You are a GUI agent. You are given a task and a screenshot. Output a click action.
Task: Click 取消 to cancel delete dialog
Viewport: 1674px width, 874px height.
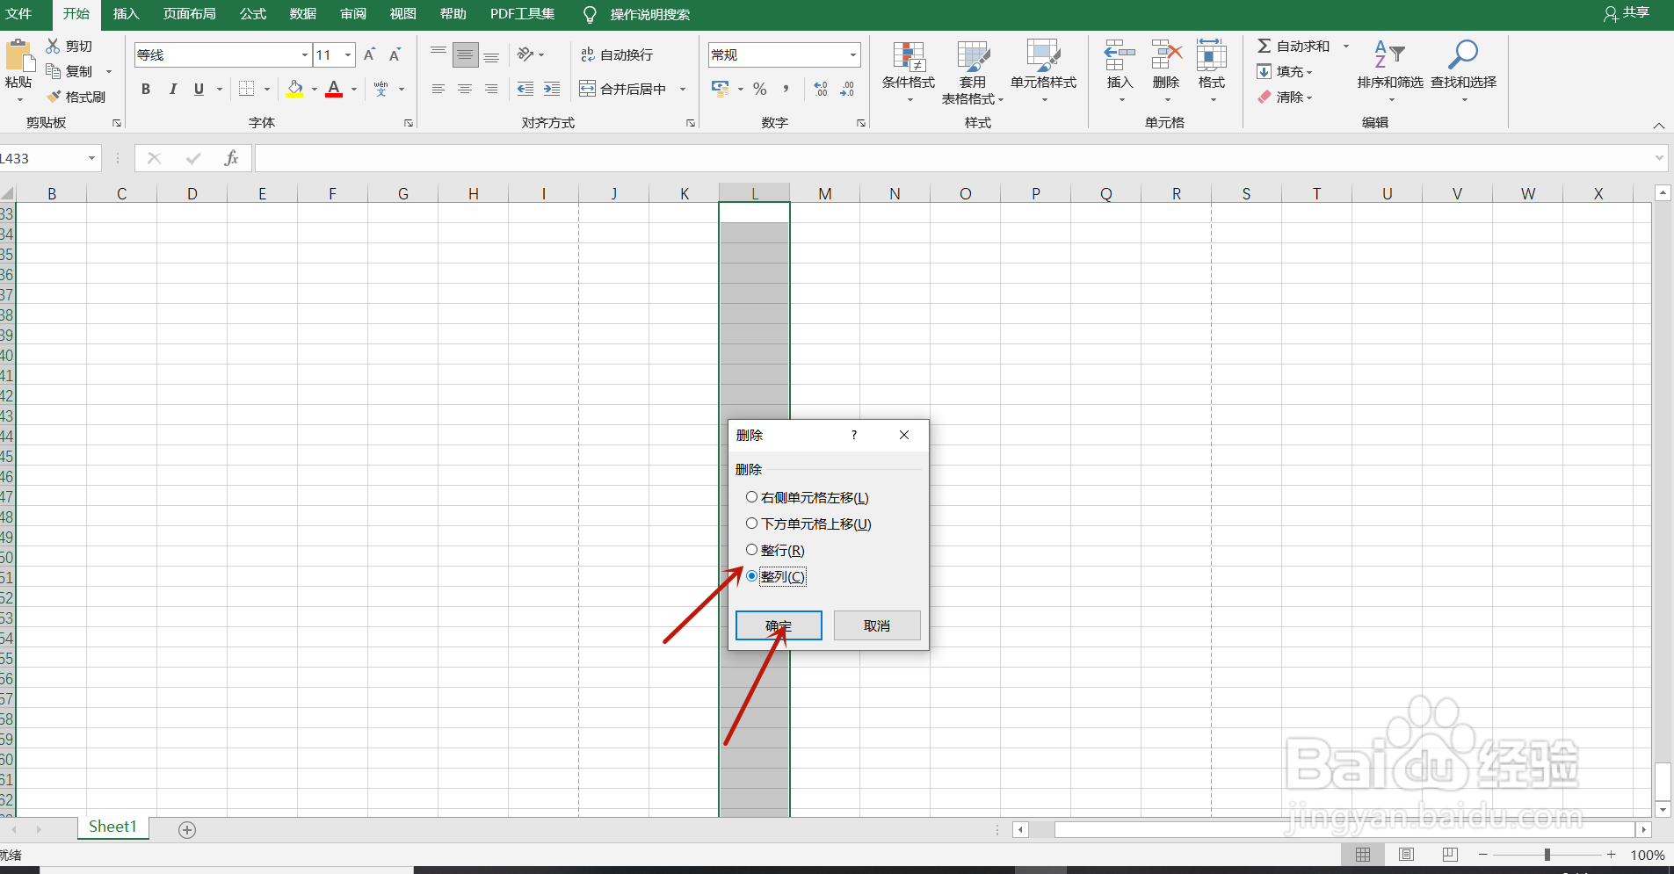(x=877, y=625)
